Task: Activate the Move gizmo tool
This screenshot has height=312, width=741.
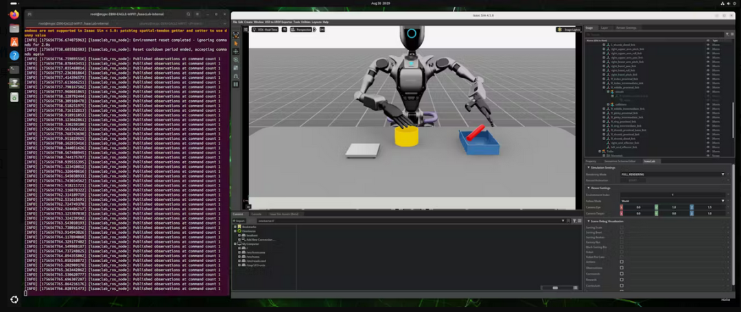Action: pyautogui.click(x=236, y=51)
